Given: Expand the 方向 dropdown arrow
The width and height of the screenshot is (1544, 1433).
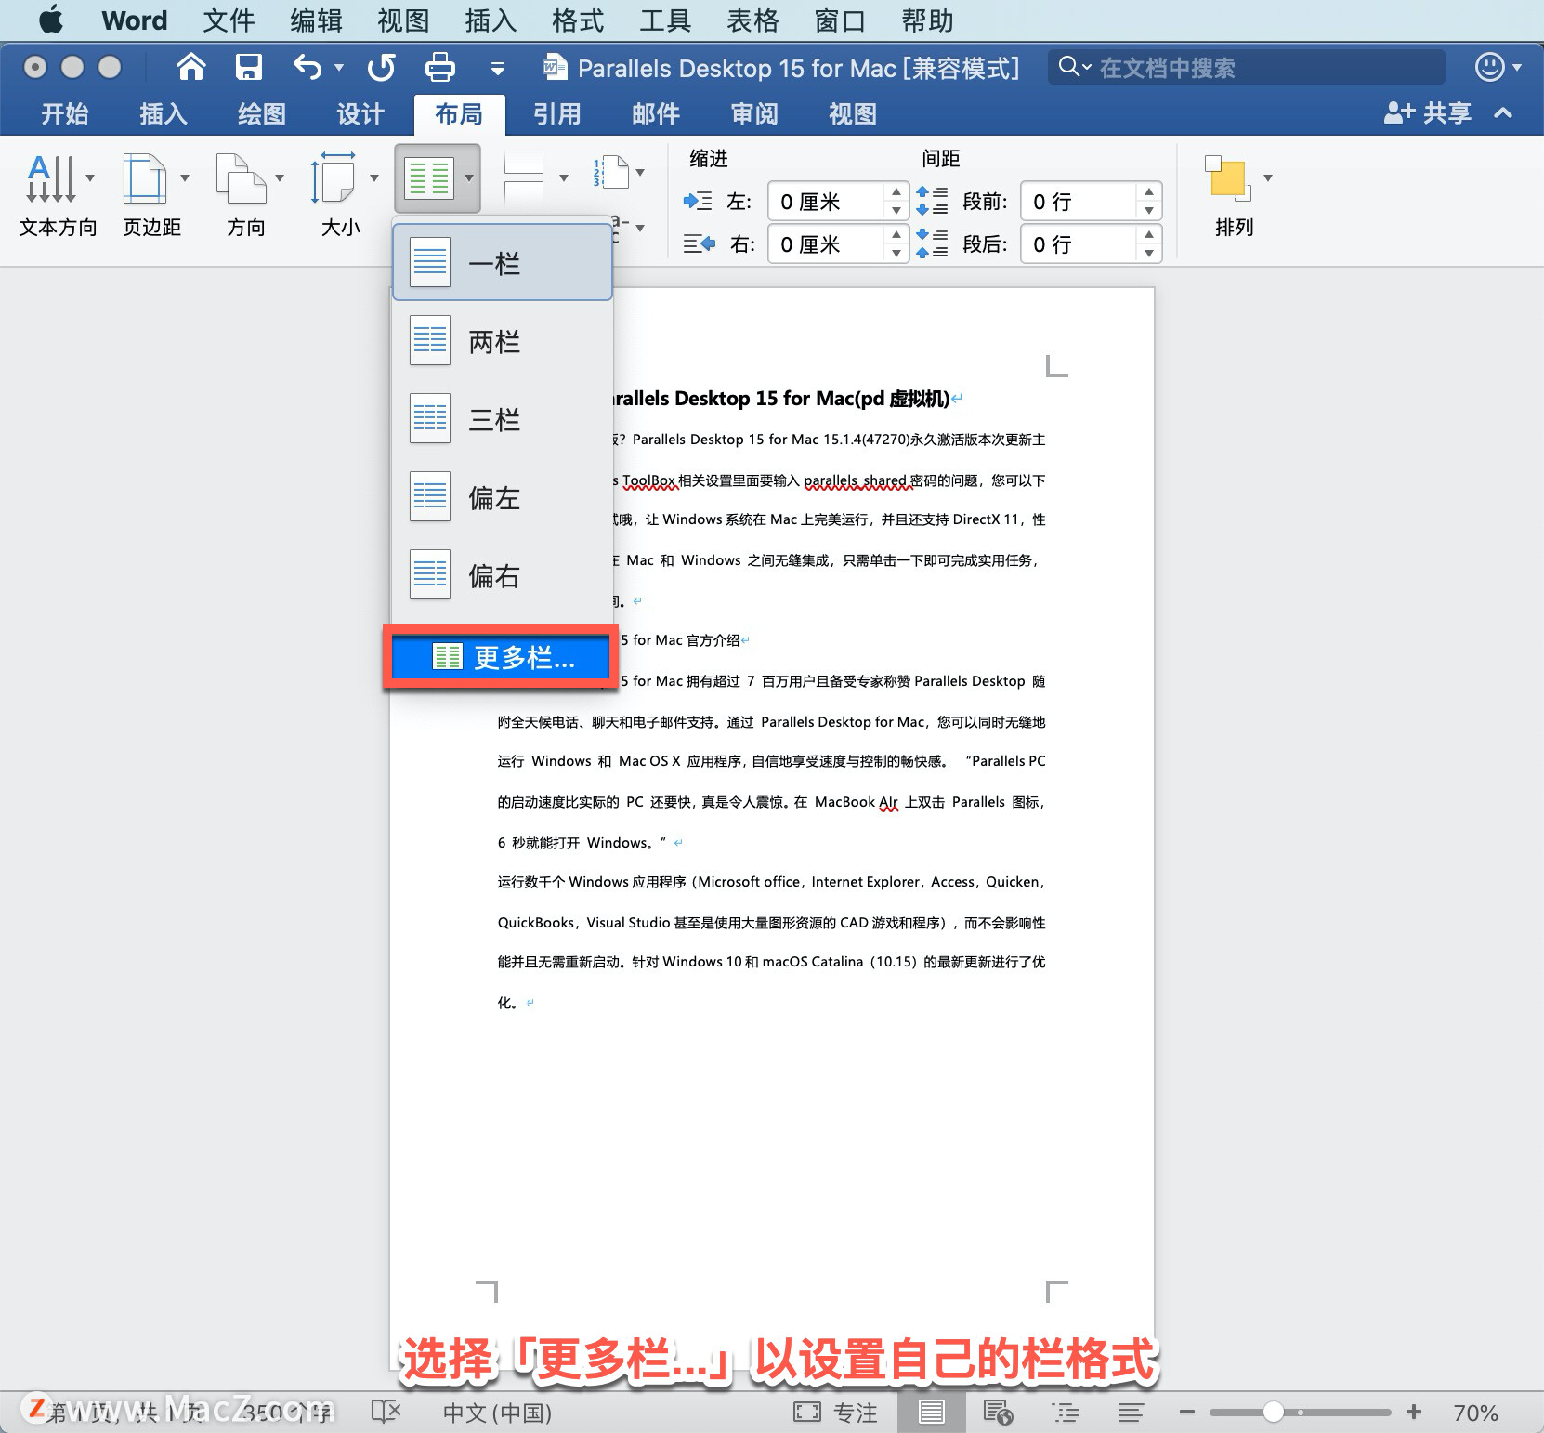Looking at the screenshot, I should (280, 177).
